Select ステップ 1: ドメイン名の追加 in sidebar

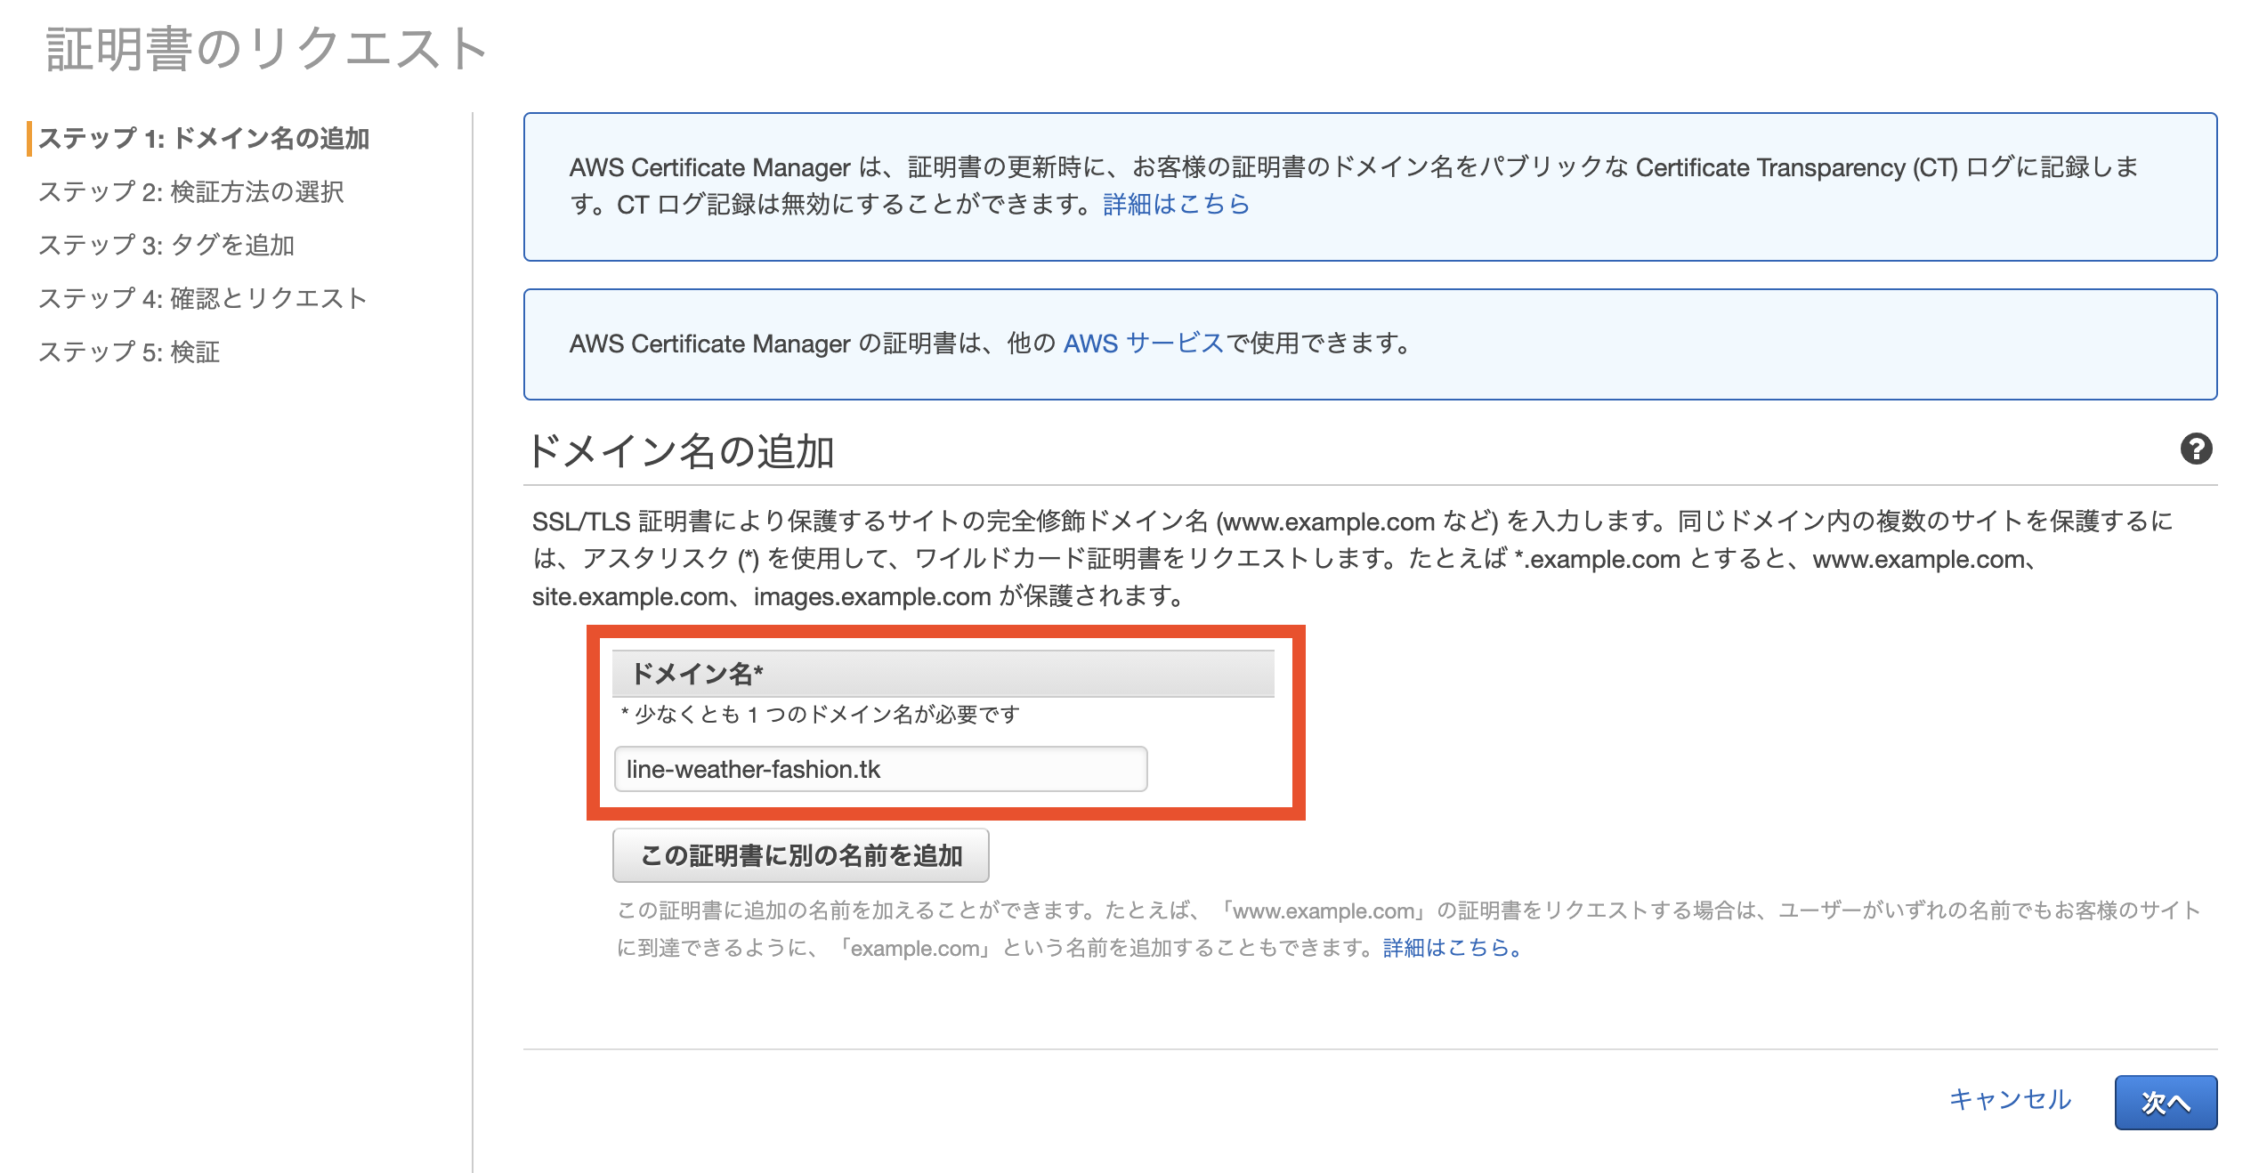208,140
